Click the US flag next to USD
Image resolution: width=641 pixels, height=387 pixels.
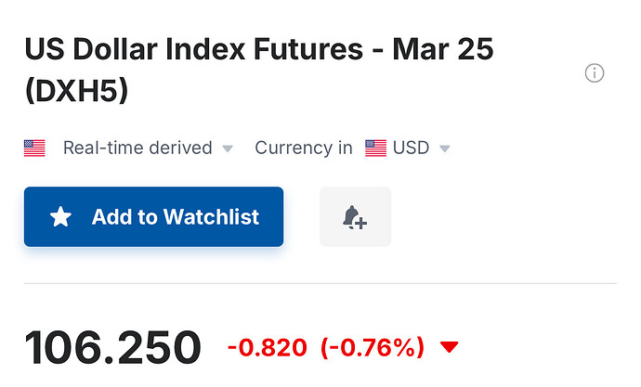pyautogui.click(x=375, y=148)
